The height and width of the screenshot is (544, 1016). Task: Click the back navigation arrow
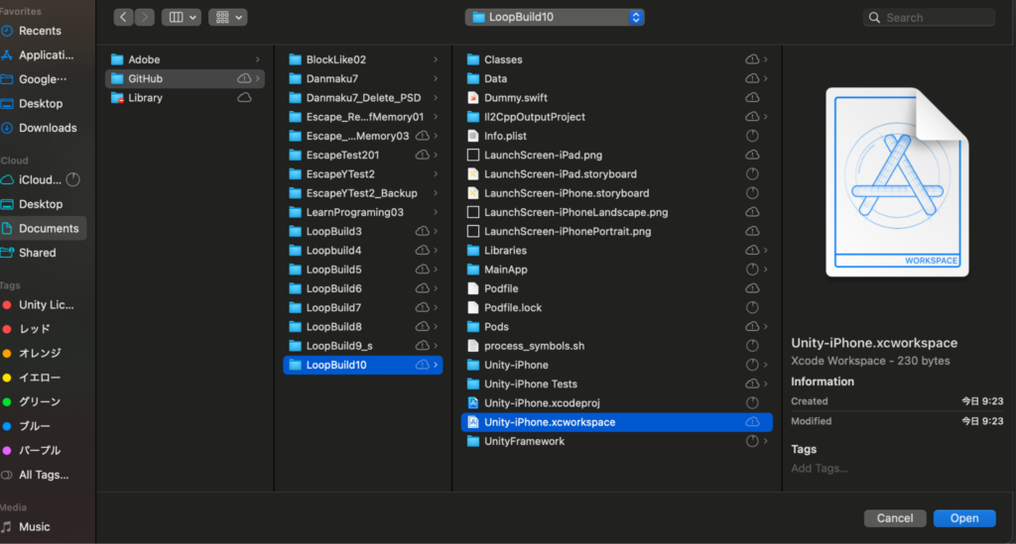point(124,17)
